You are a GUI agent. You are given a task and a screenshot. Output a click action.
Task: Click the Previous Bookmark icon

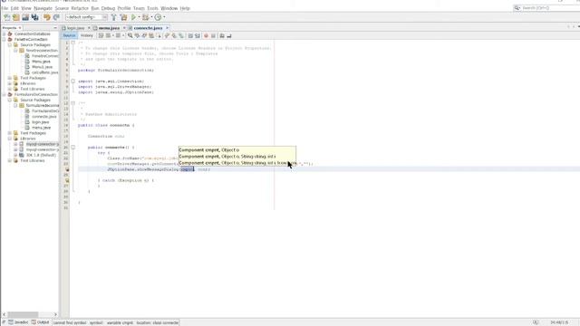click(x=167, y=36)
